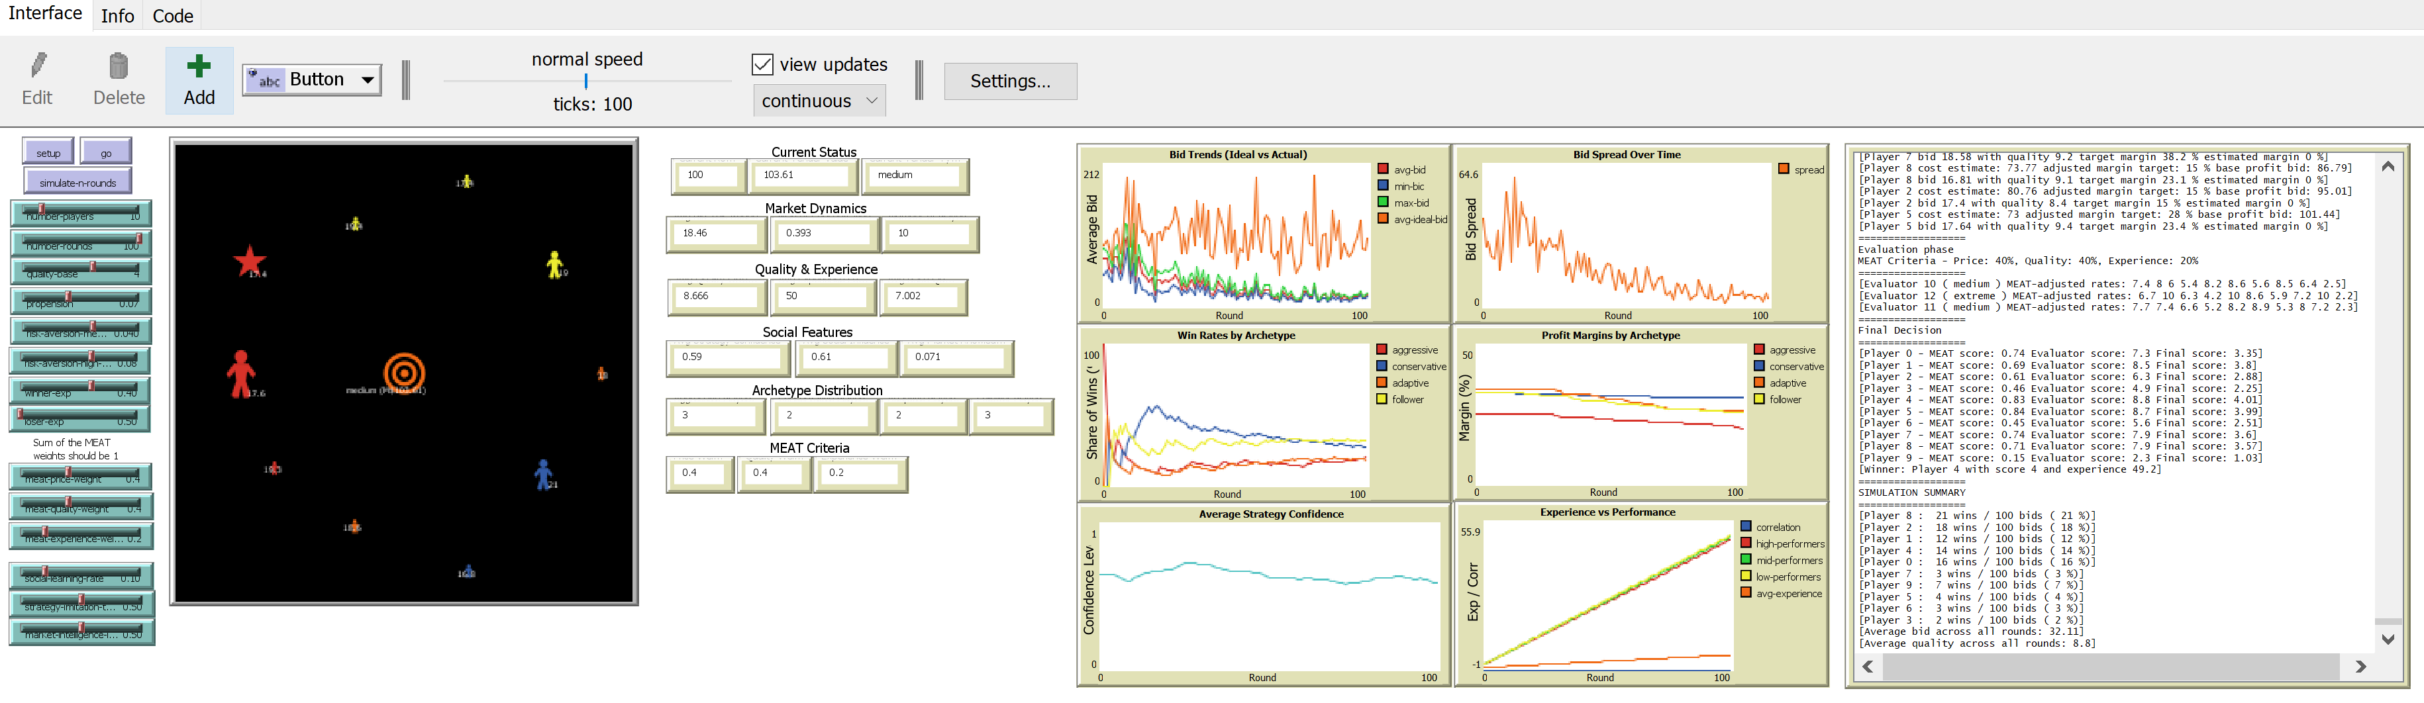Click the number-players slider
Viewport: 2424px width, 703px height.
(81, 214)
